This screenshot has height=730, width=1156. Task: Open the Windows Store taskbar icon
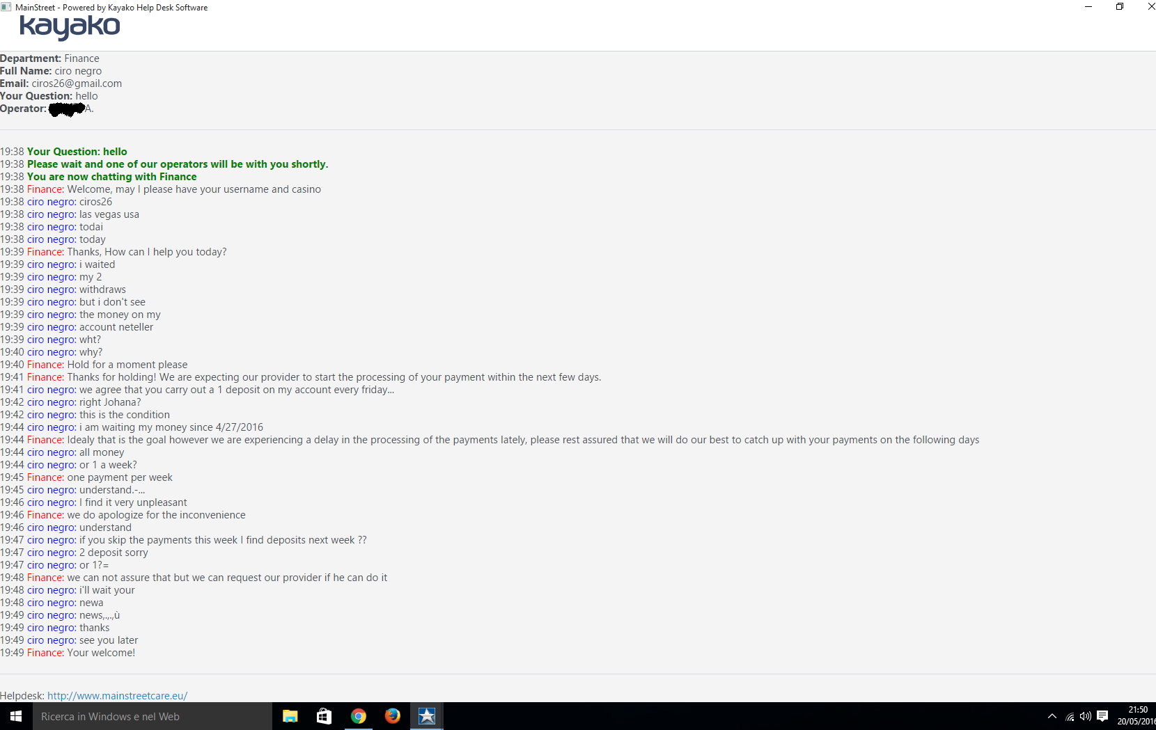click(x=325, y=716)
